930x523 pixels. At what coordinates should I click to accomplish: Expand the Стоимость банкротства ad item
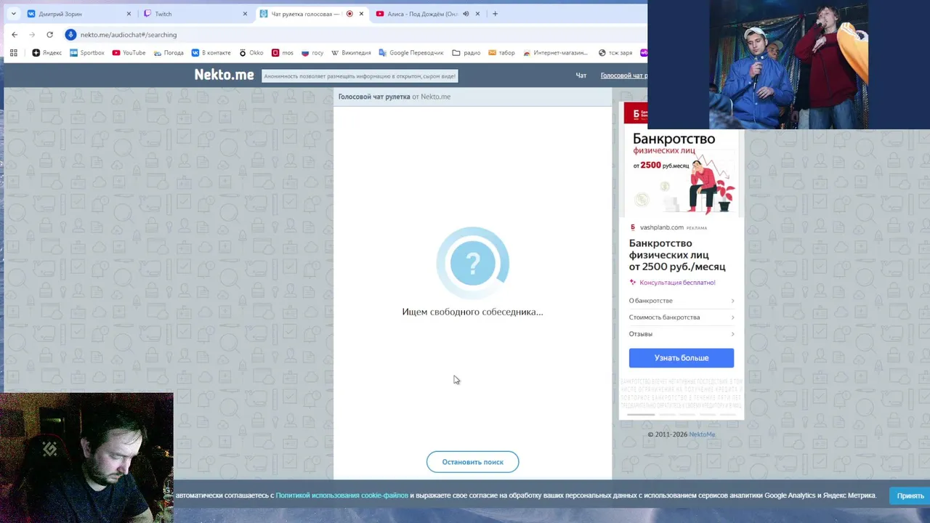pos(682,317)
